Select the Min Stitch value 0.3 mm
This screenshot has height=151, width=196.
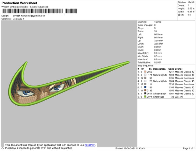coord(158,56)
